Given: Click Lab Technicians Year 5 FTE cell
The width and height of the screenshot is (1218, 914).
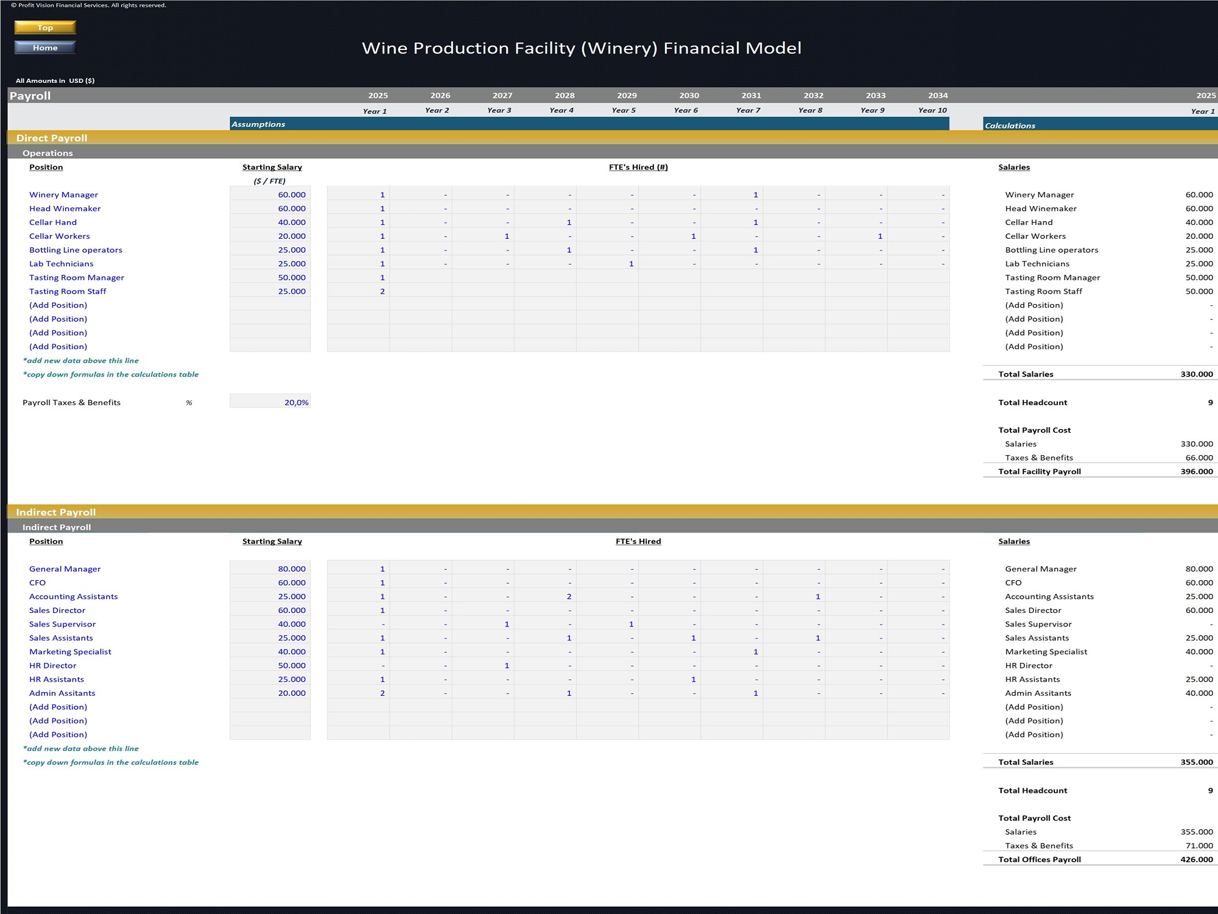Looking at the screenshot, I should click(x=607, y=264).
